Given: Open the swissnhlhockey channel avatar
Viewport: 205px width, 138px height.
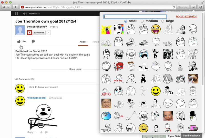Looking at the screenshot, I should pos(20,30).
